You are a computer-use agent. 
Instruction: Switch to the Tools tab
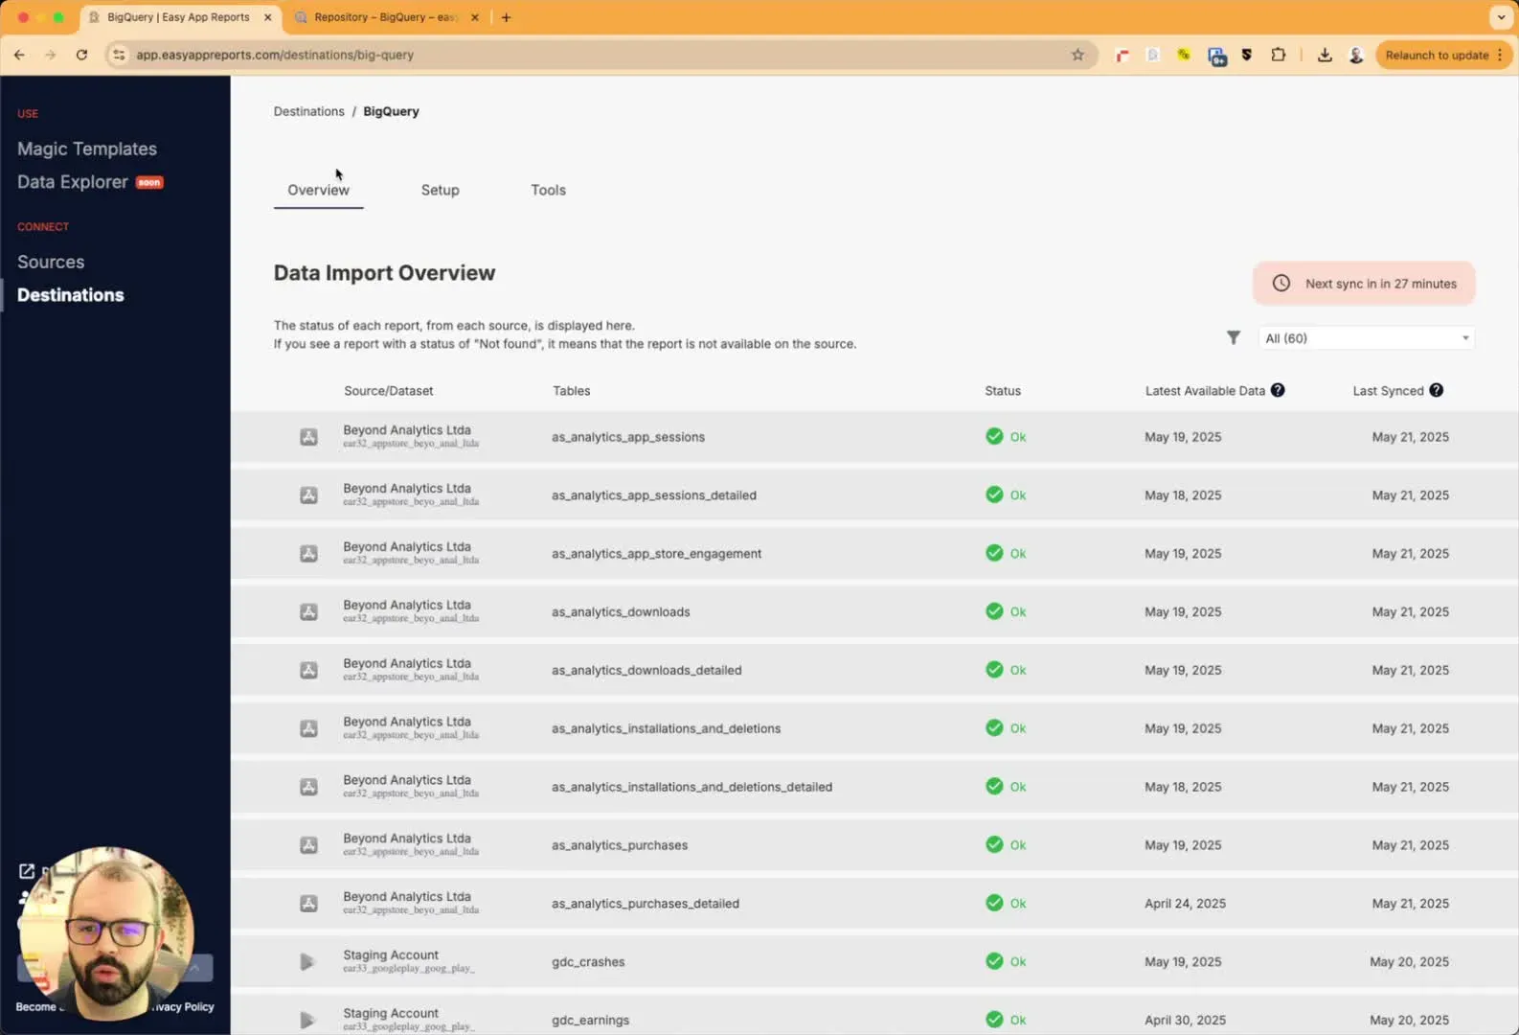[x=548, y=190]
